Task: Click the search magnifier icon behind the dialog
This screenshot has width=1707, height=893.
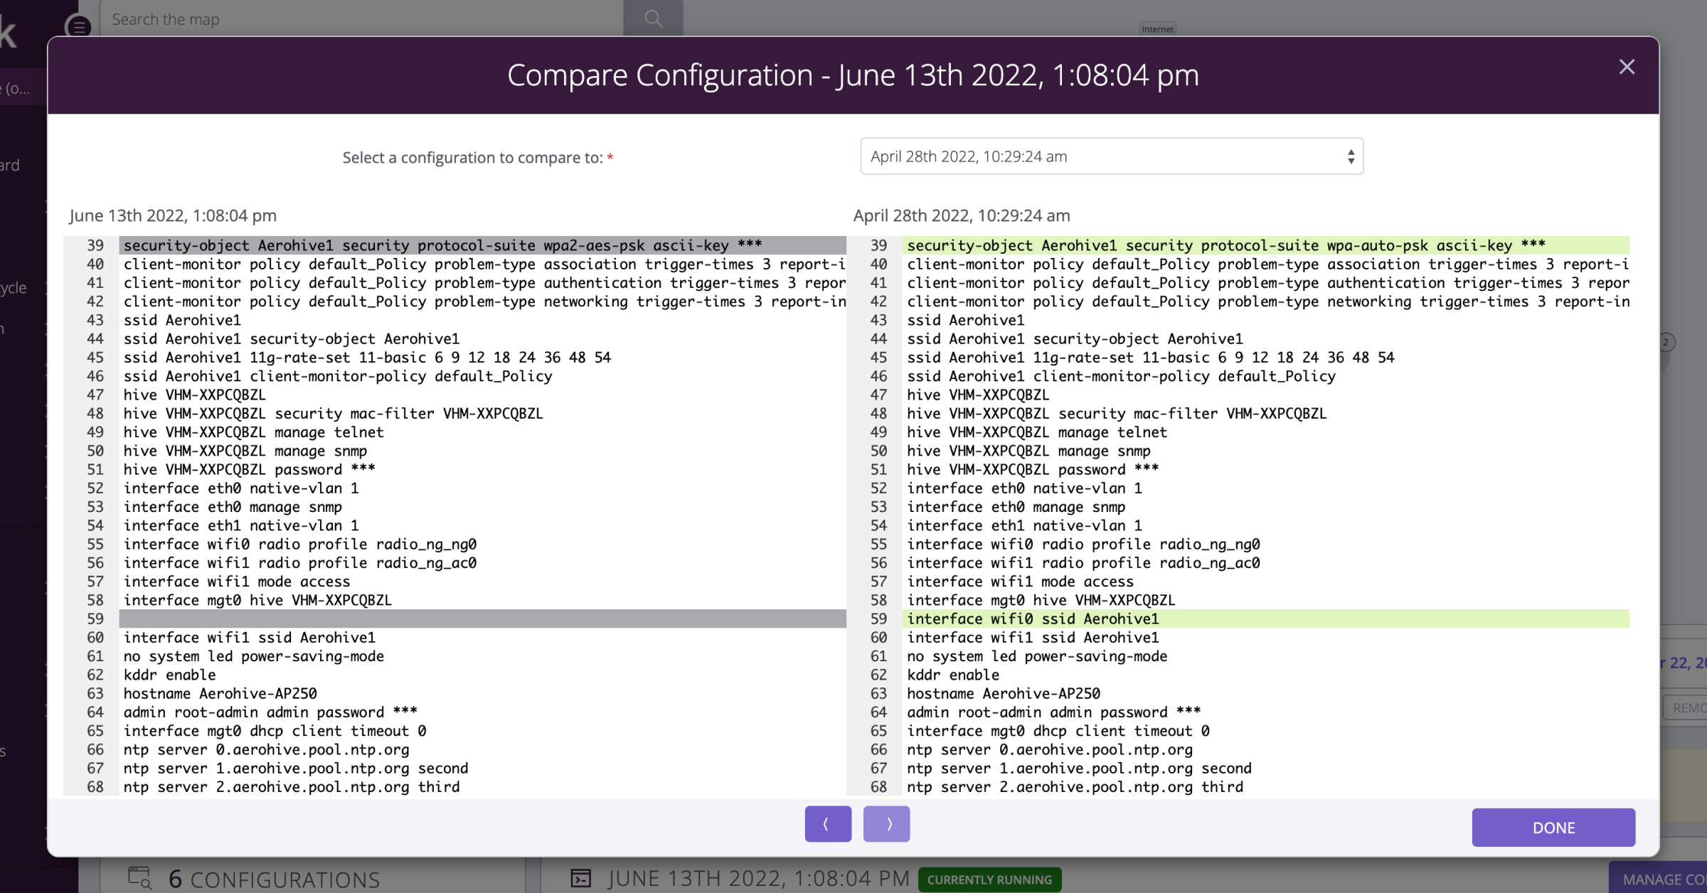Action: pos(653,18)
